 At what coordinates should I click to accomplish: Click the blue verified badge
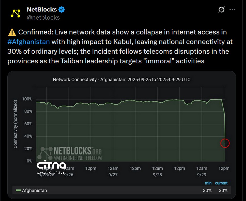(x=62, y=10)
